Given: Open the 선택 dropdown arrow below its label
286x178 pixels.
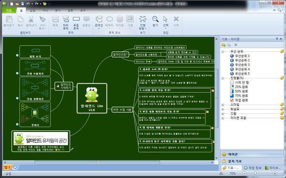Looking at the screenshot, I should (x=165, y=29).
